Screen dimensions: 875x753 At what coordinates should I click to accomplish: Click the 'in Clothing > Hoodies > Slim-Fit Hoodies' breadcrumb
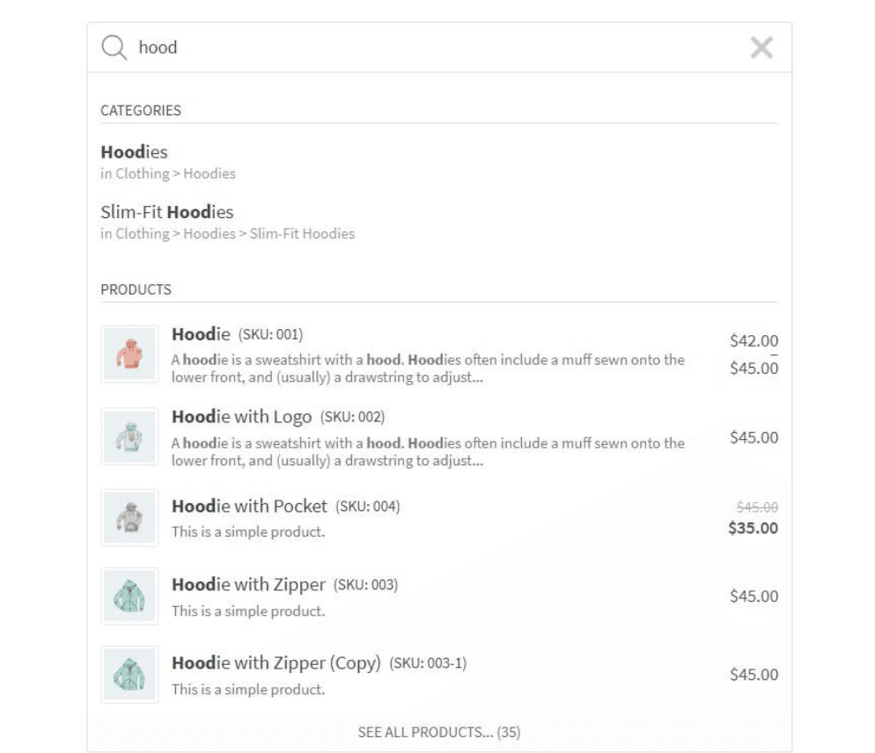(227, 233)
